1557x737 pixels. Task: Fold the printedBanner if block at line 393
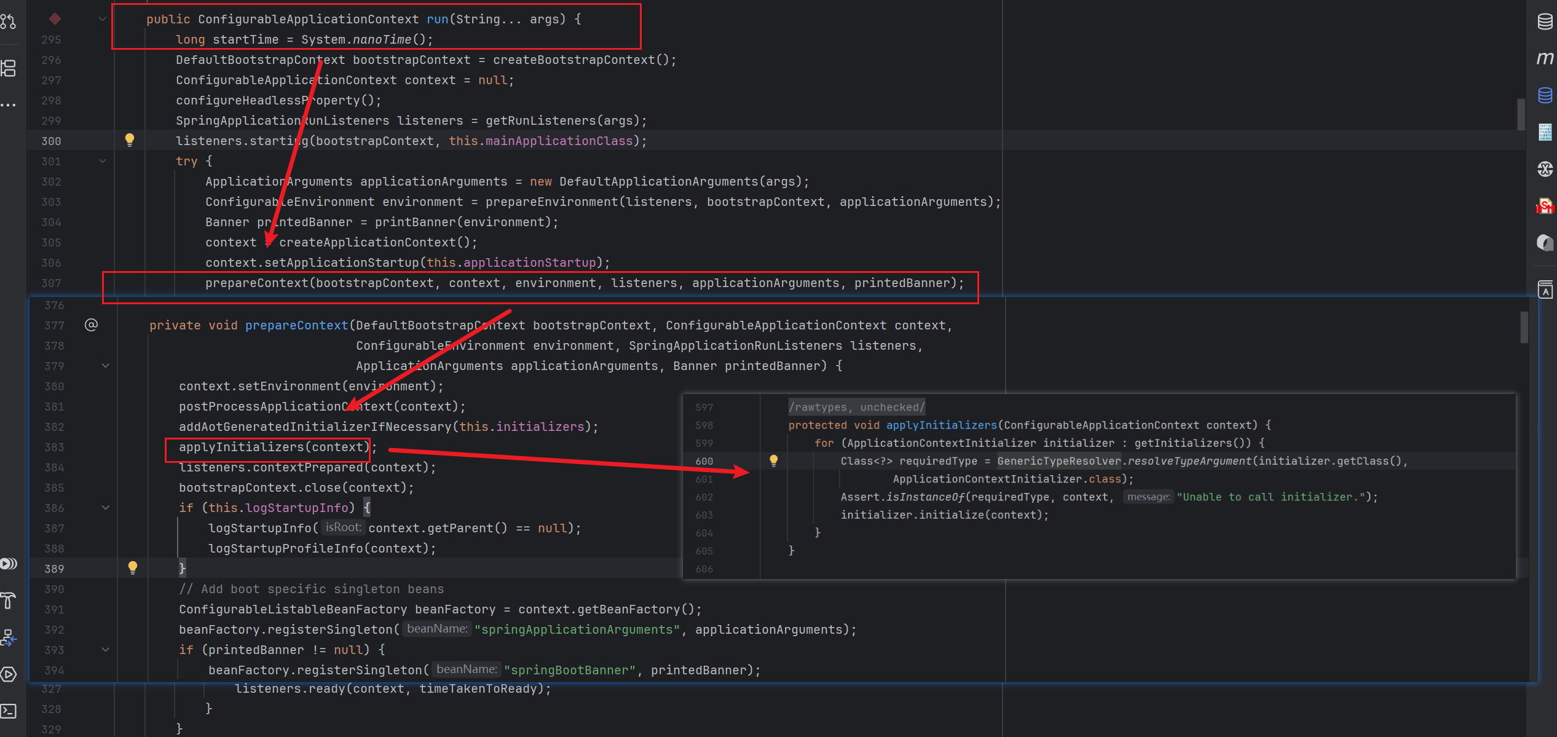pyautogui.click(x=106, y=650)
